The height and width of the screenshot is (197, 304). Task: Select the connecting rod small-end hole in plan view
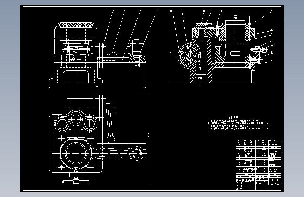137,153
